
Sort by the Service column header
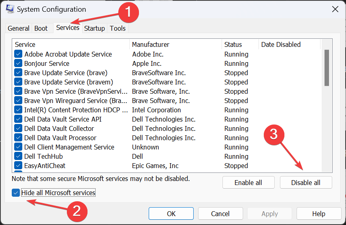71,44
